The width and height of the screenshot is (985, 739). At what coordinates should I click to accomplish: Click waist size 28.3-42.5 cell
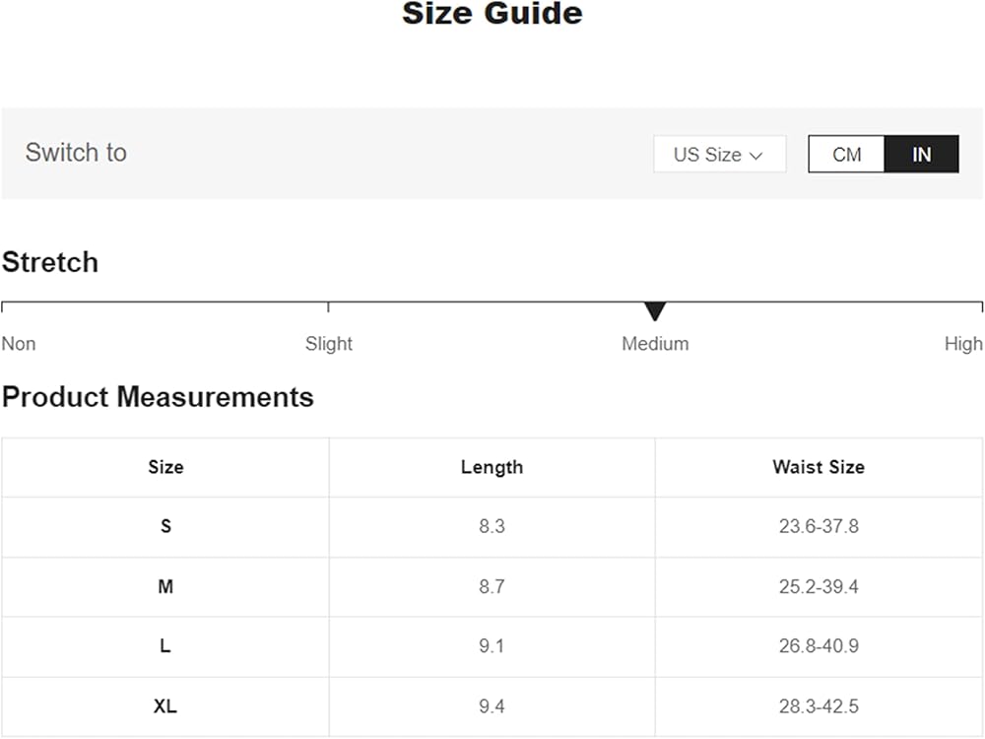pyautogui.click(x=819, y=706)
